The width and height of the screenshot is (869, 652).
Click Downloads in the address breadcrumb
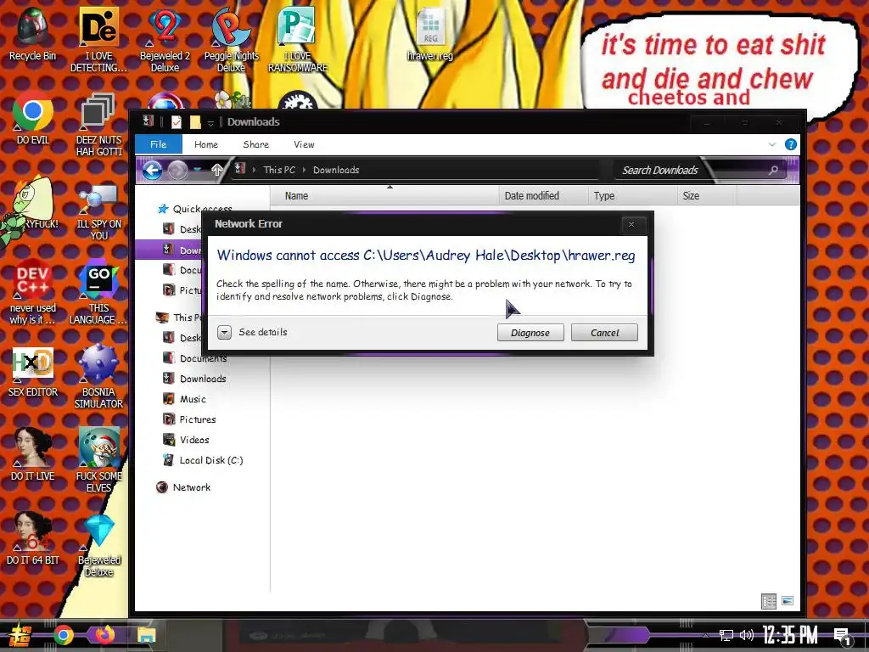tap(336, 170)
